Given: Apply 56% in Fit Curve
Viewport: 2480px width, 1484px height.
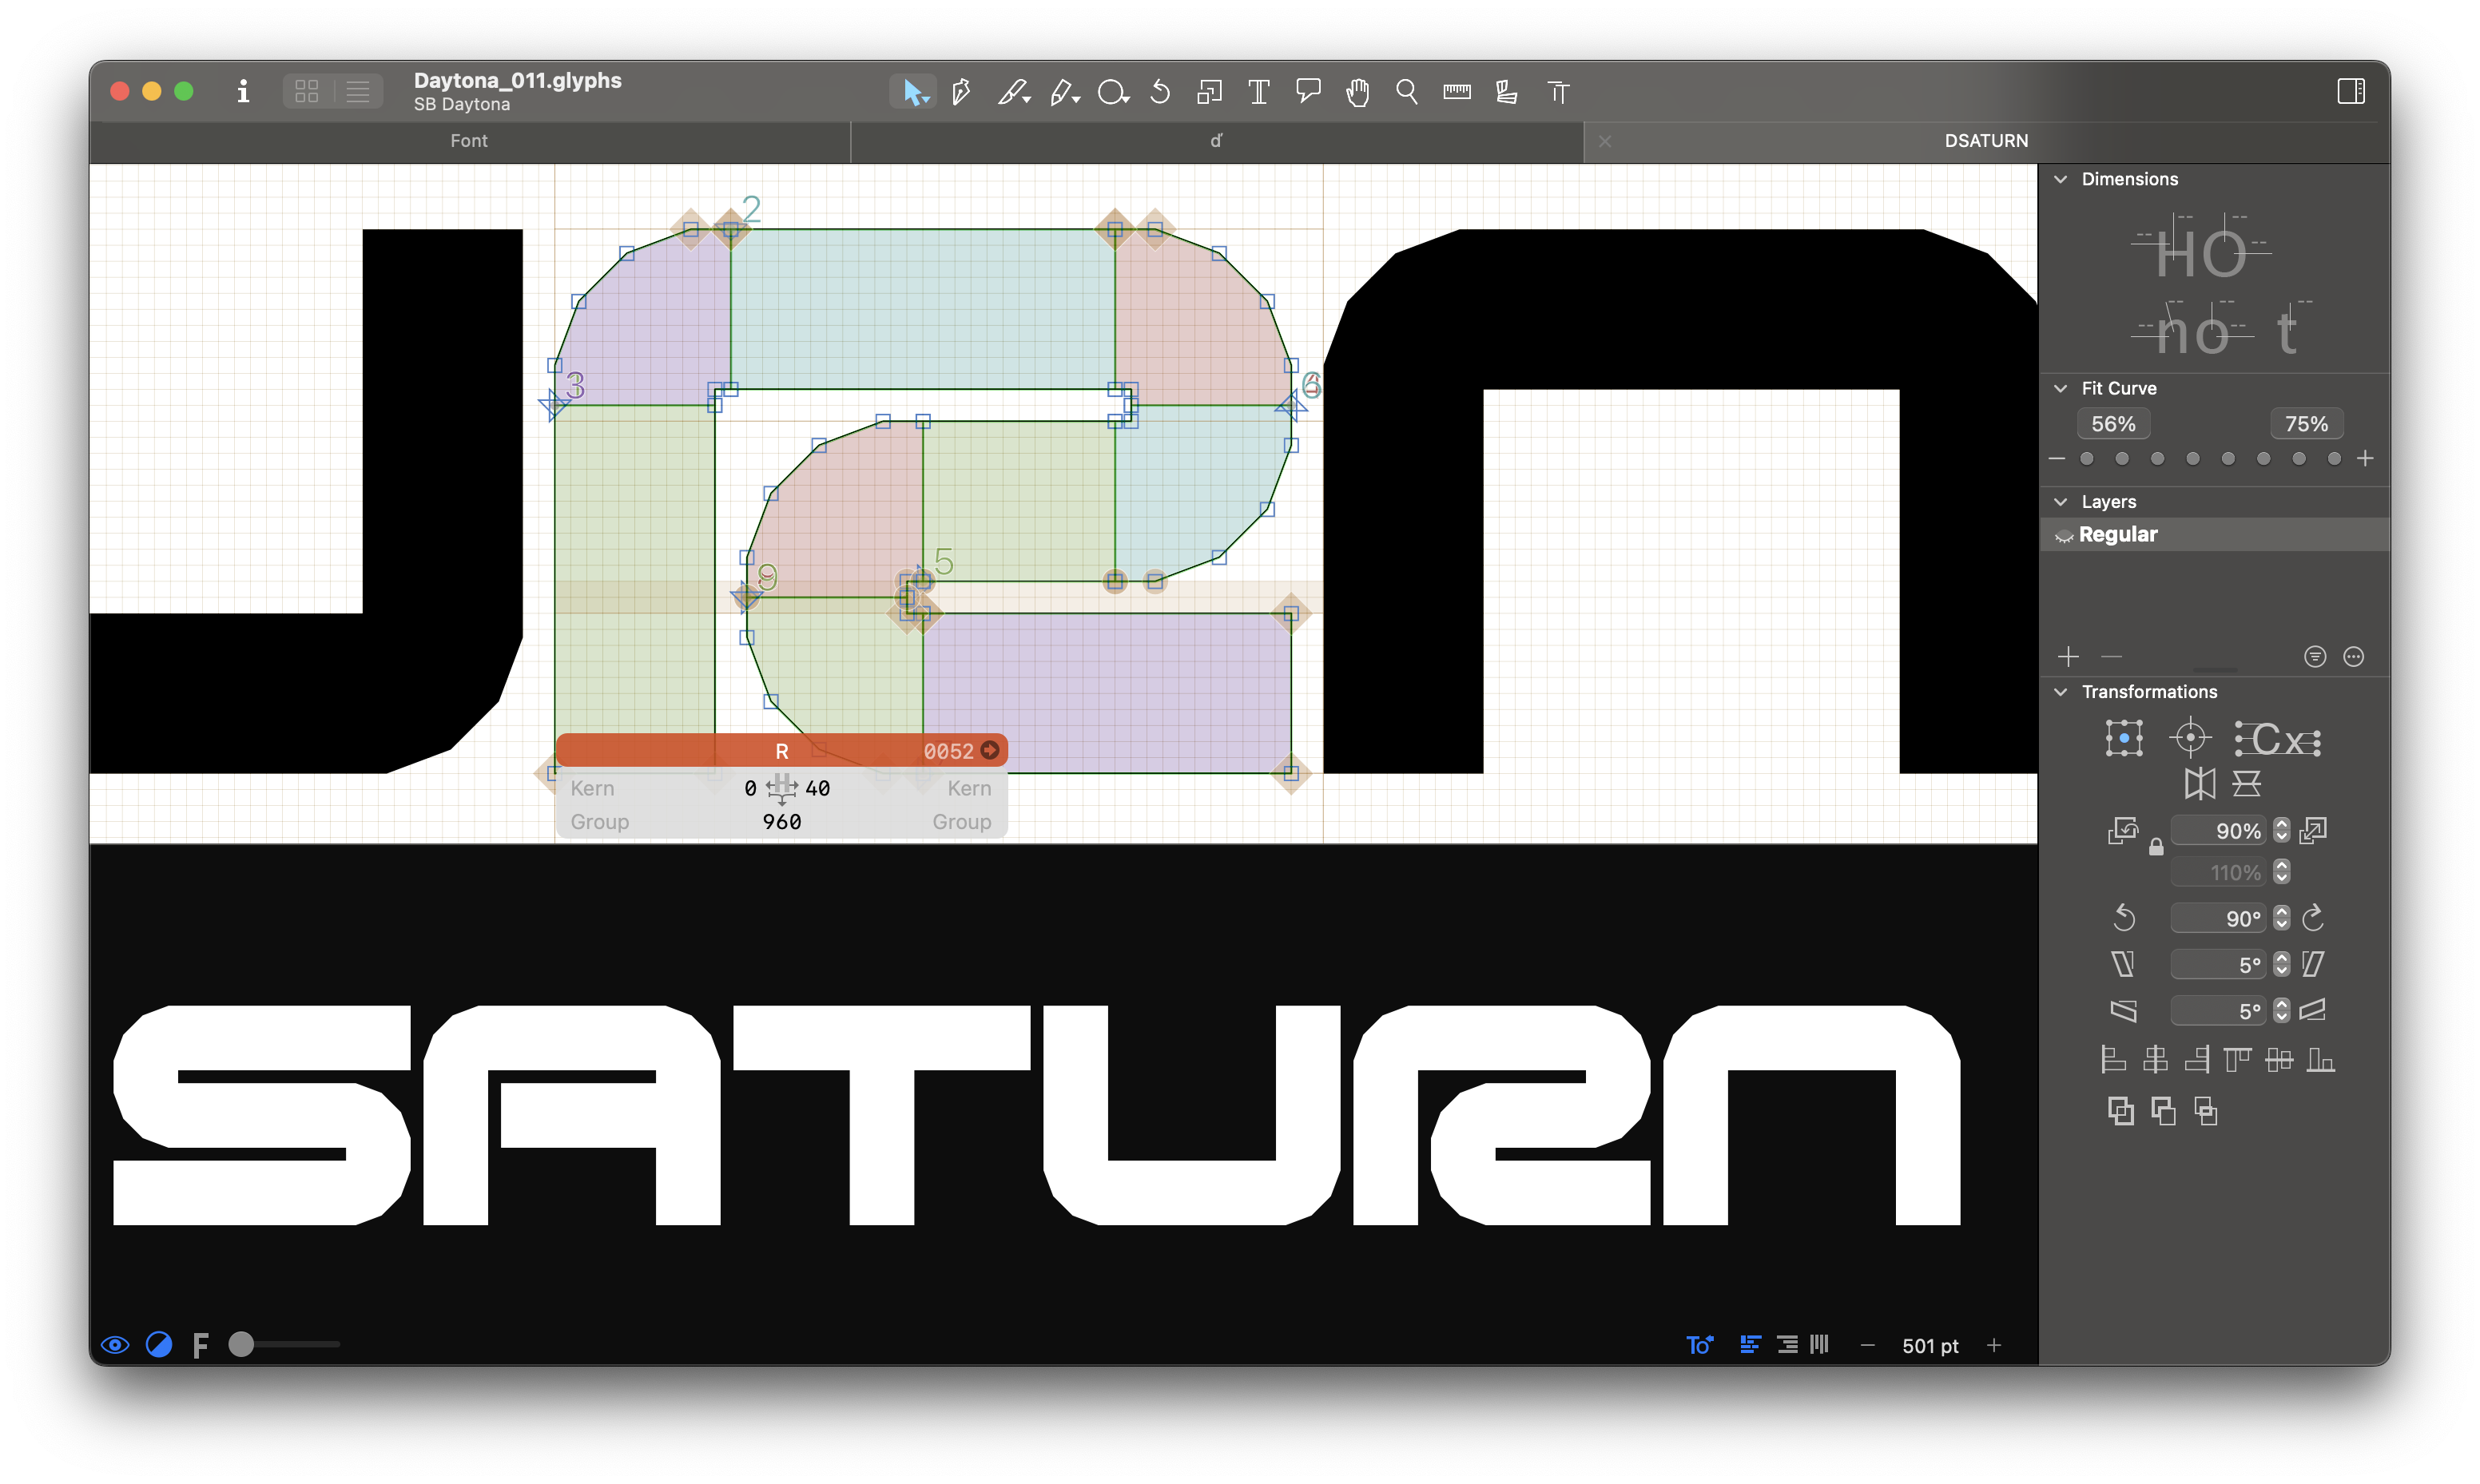Looking at the screenshot, I should (x=2113, y=423).
